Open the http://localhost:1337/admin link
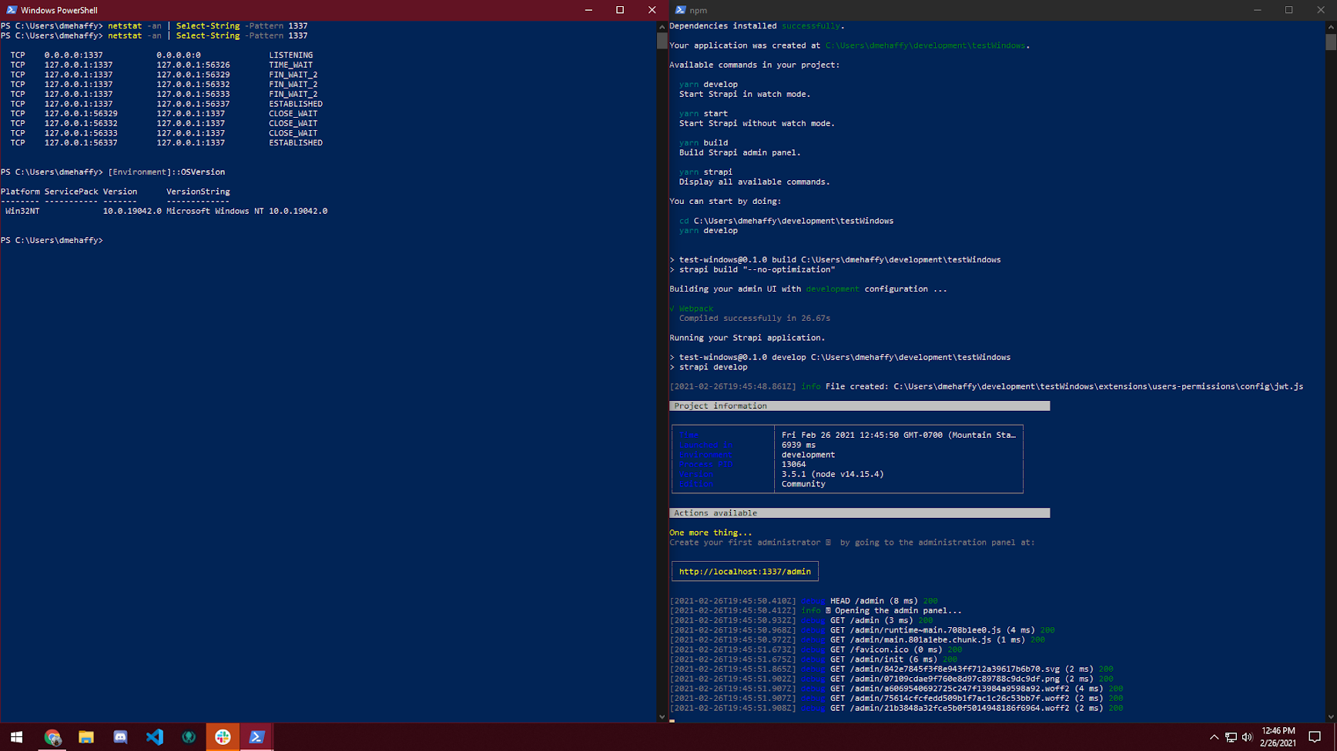The image size is (1337, 751). pos(743,571)
